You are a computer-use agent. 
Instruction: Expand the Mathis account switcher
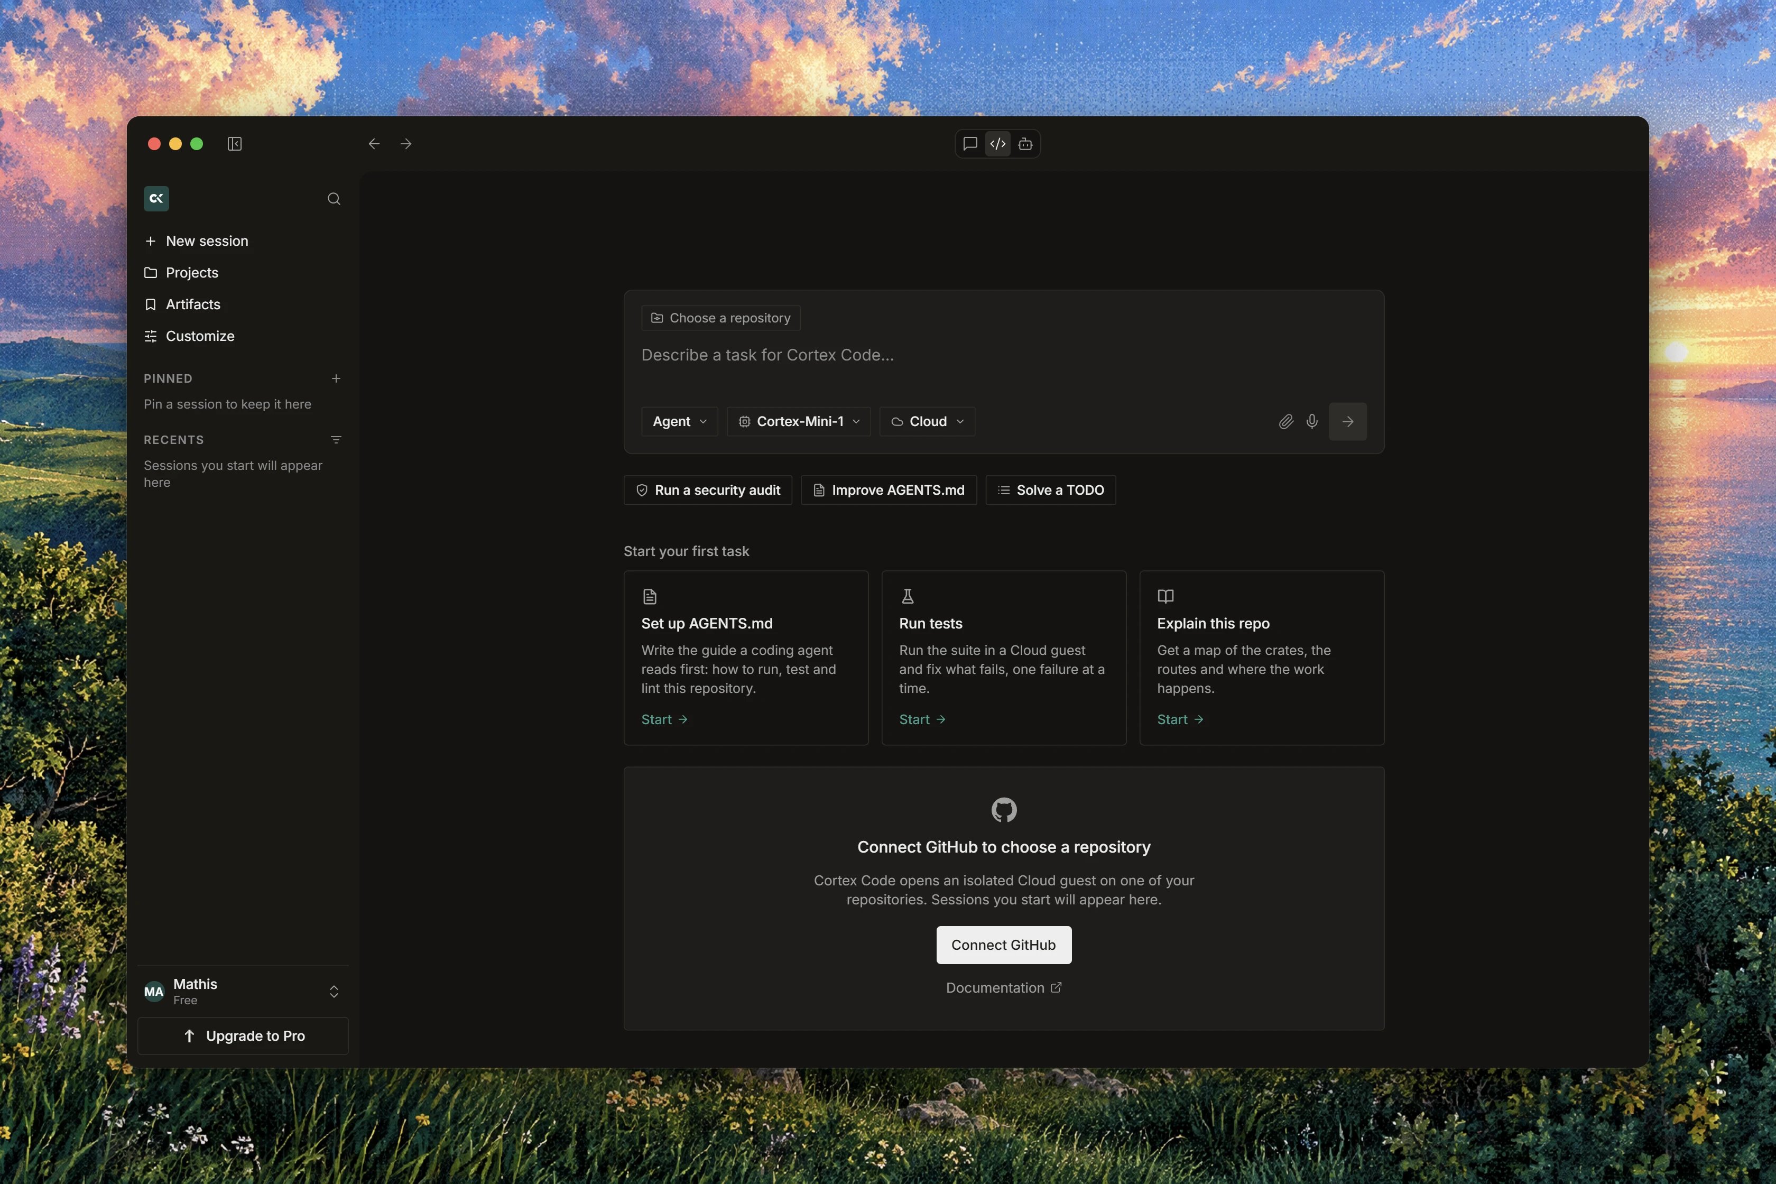point(334,992)
